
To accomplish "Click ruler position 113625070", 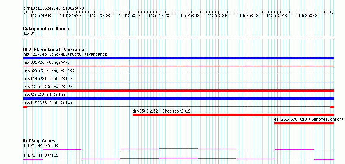I will tap(307, 15).
